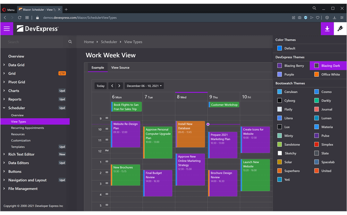
Task: Click the search magnifier in the sidebar
Action: (70, 41)
